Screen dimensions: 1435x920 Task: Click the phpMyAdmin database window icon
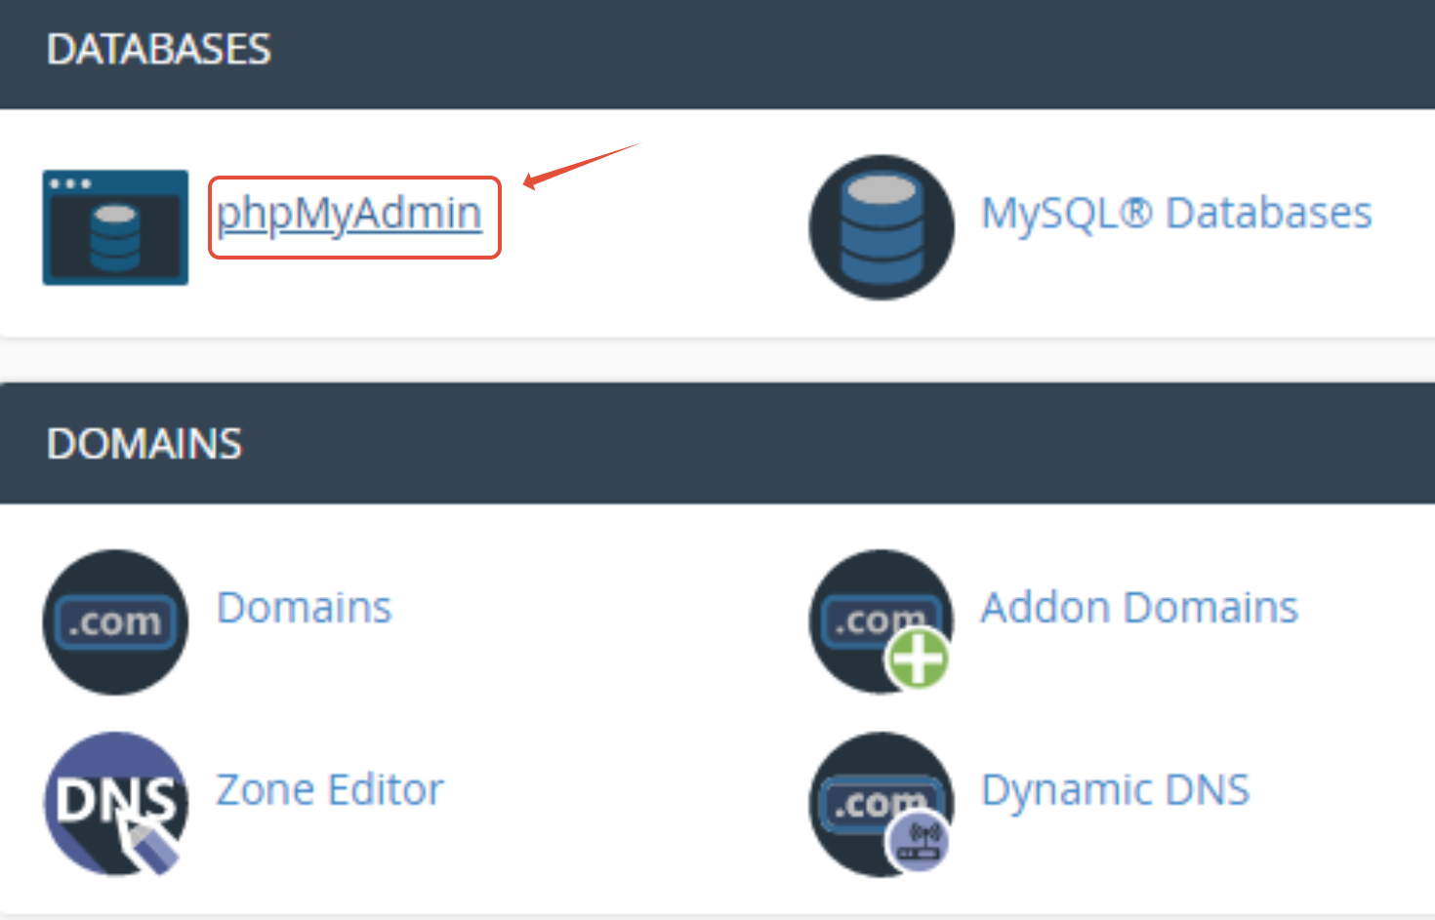[115, 227]
